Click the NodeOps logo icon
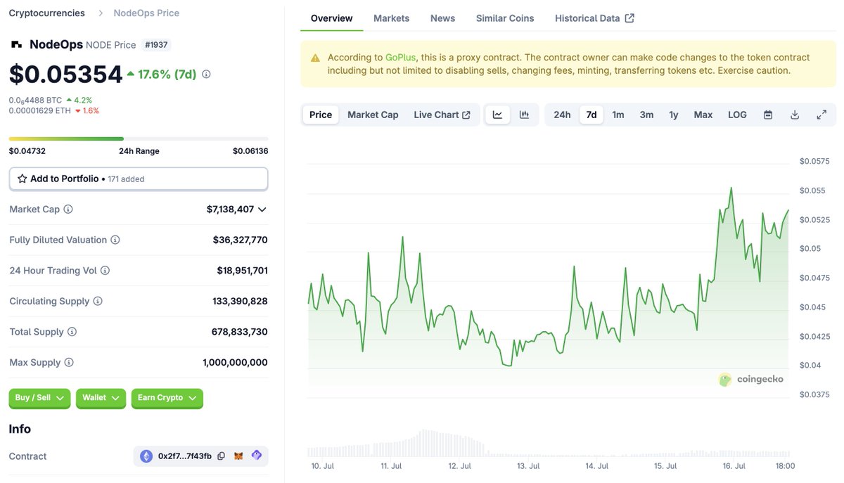Screen dimensions: 844x483 point(15,44)
